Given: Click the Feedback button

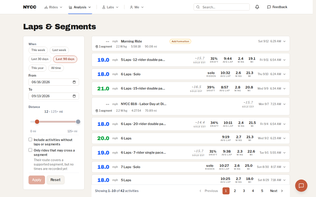Looking at the screenshot, I should coord(277,7).
